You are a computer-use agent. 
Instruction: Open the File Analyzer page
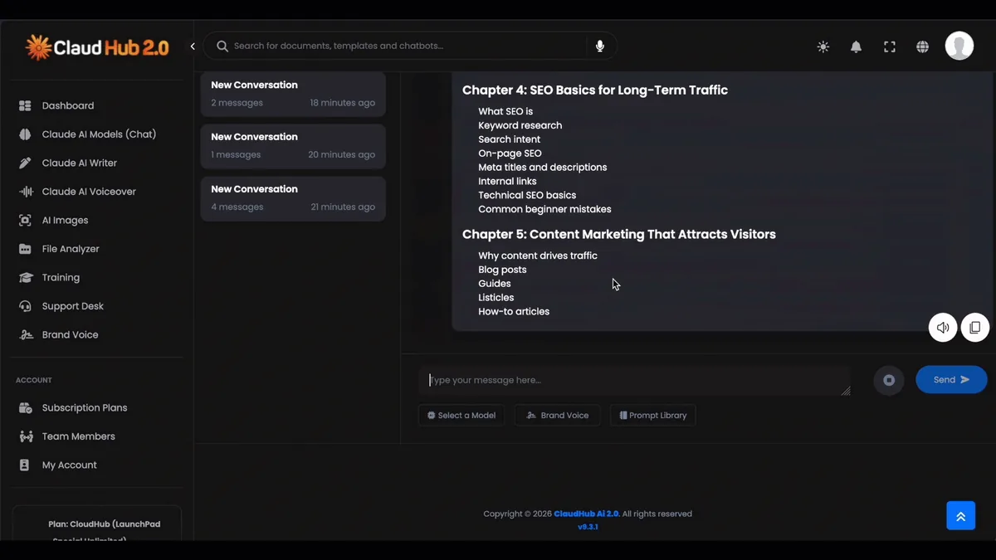click(x=71, y=249)
